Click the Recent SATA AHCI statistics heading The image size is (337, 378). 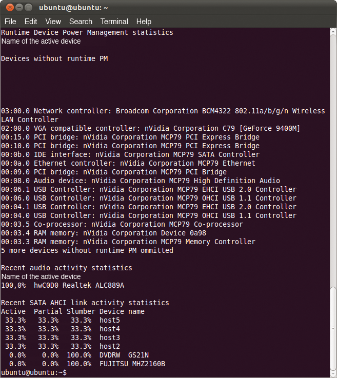[x=85, y=303]
